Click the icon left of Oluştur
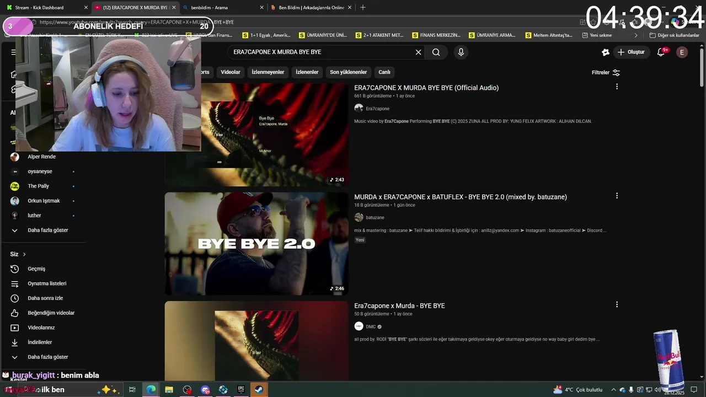The height and width of the screenshot is (397, 706). [x=606, y=52]
